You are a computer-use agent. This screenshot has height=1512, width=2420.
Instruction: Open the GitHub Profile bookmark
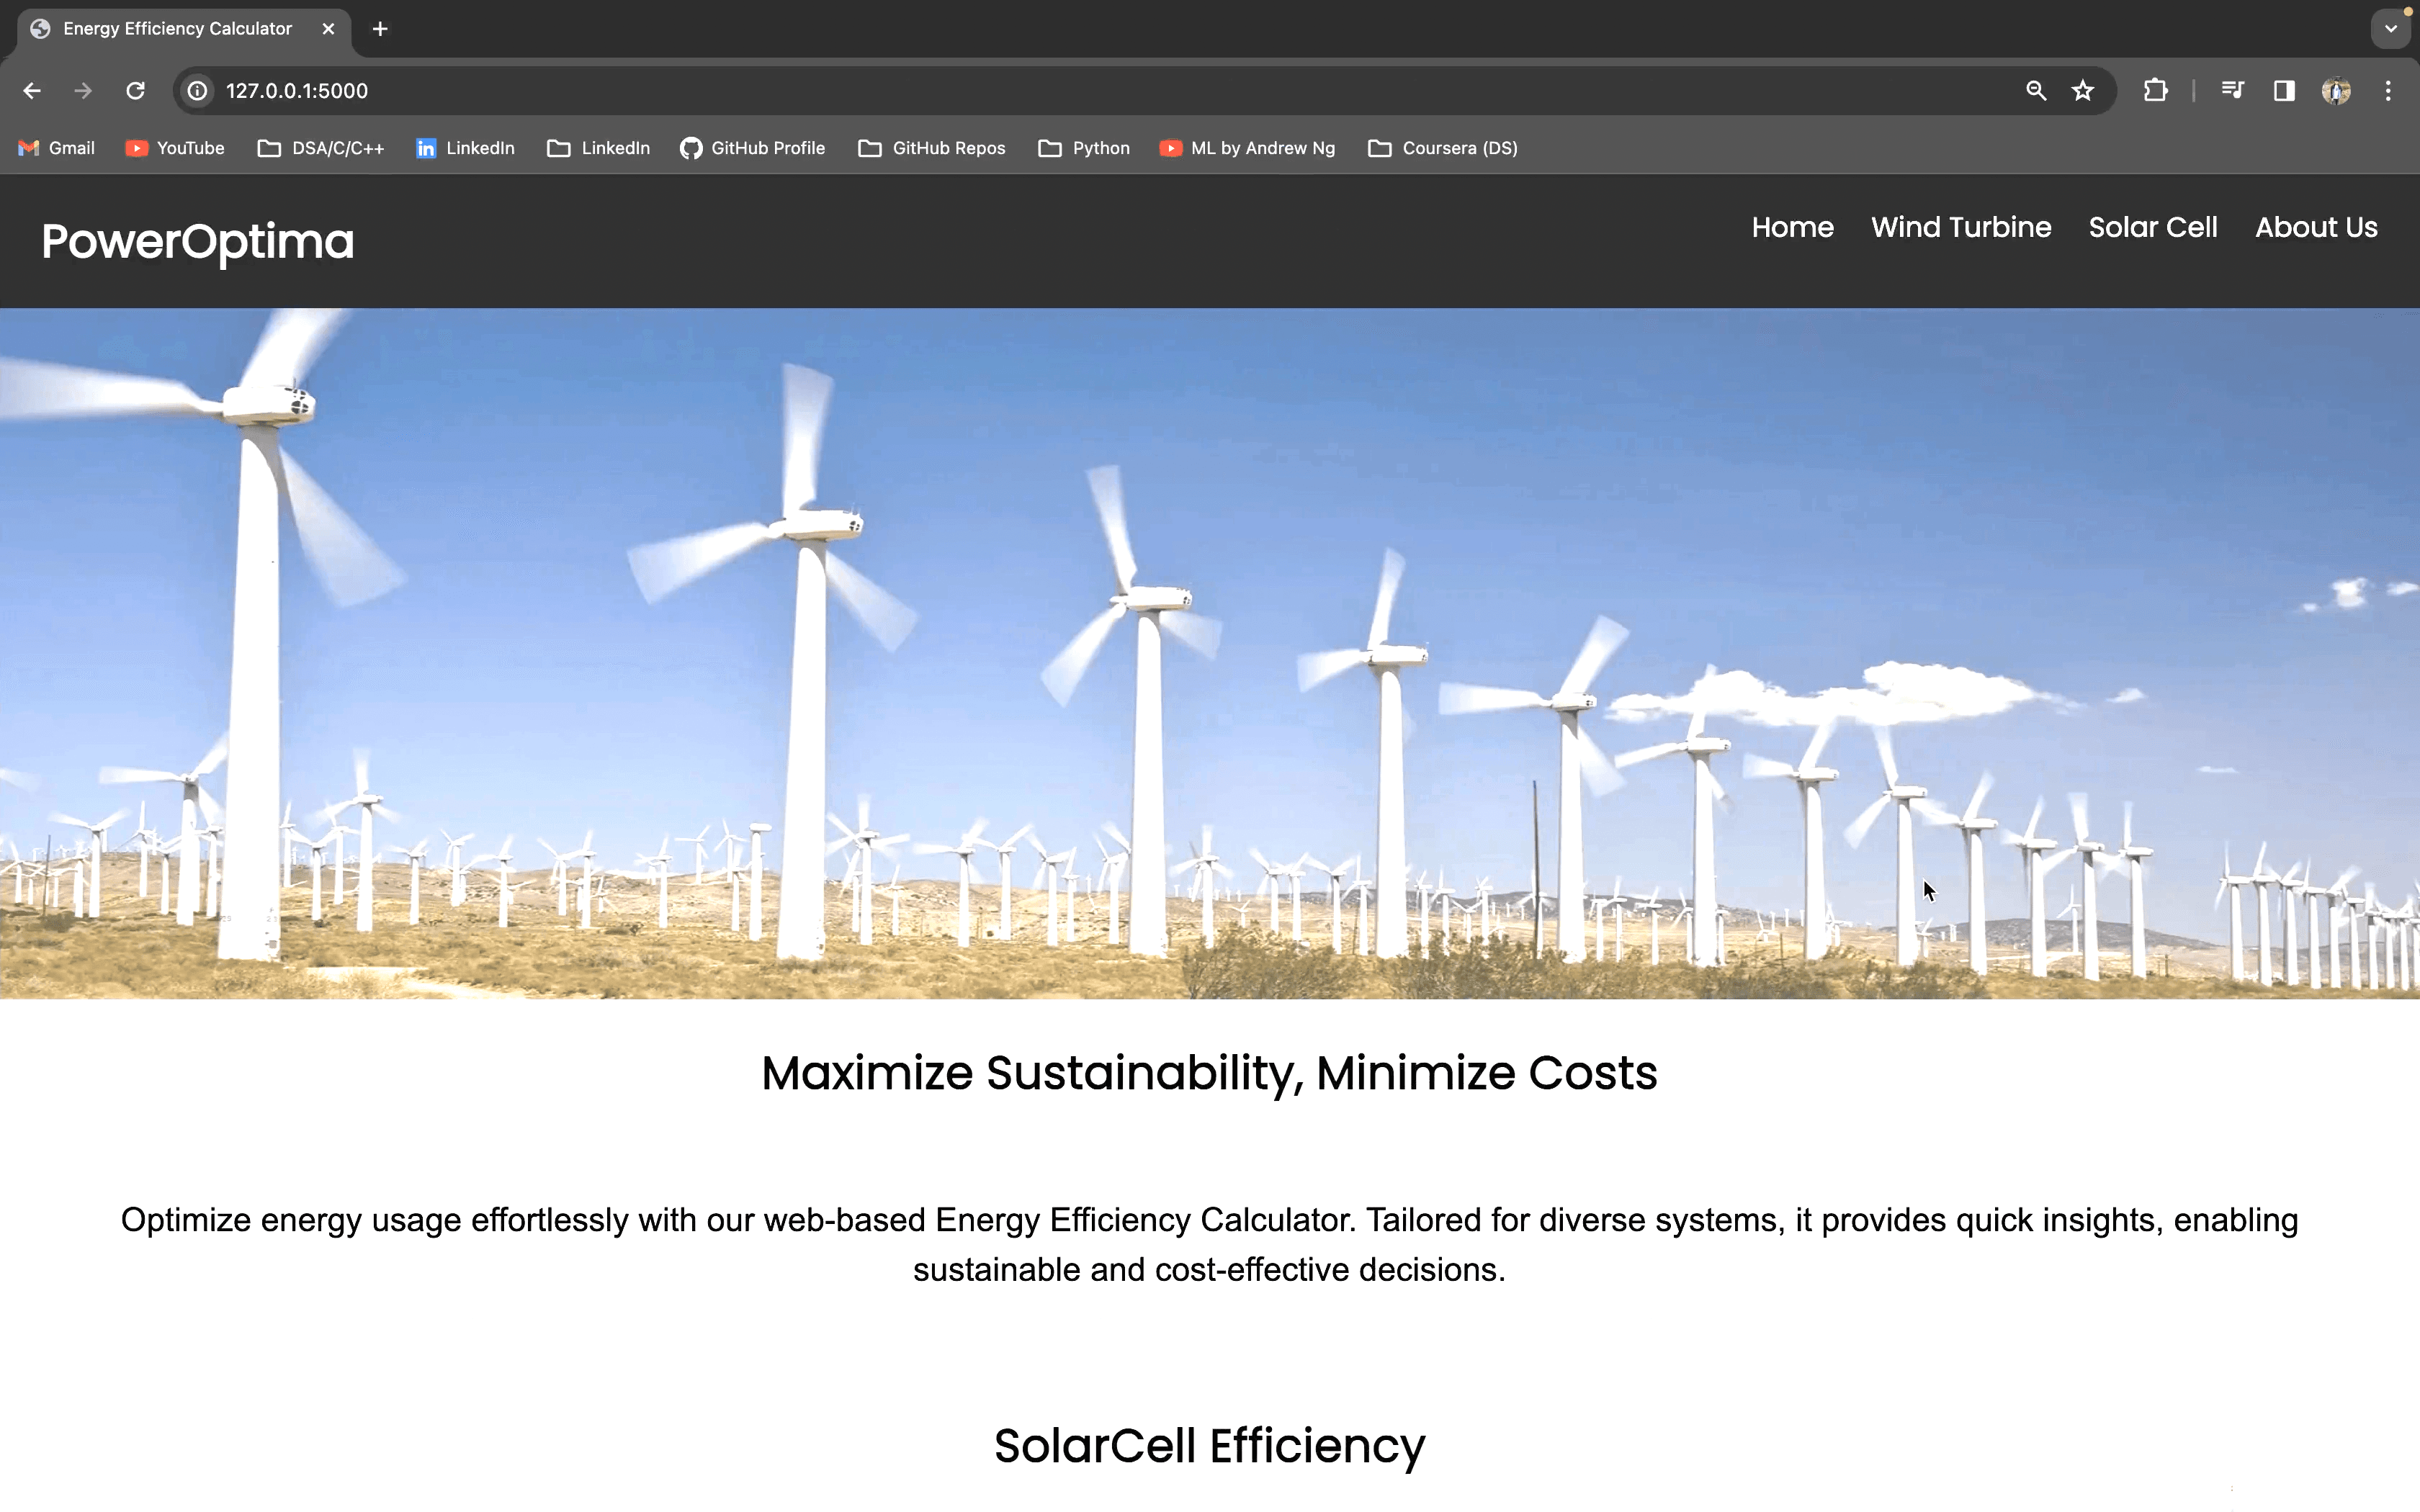pyautogui.click(x=753, y=148)
